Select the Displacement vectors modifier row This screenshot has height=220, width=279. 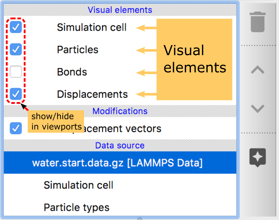pyautogui.click(x=123, y=129)
